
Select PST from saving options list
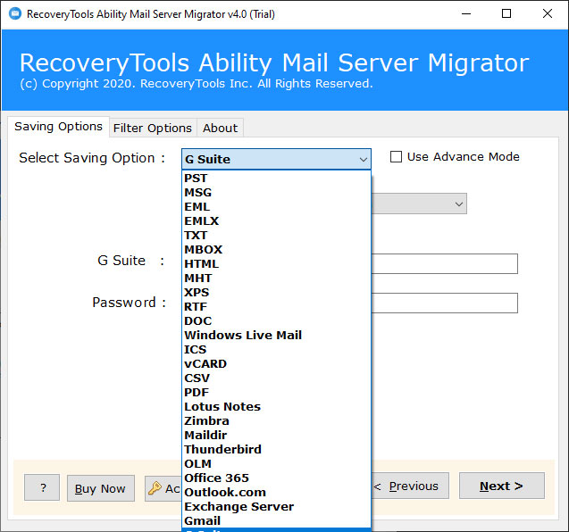pyautogui.click(x=276, y=179)
